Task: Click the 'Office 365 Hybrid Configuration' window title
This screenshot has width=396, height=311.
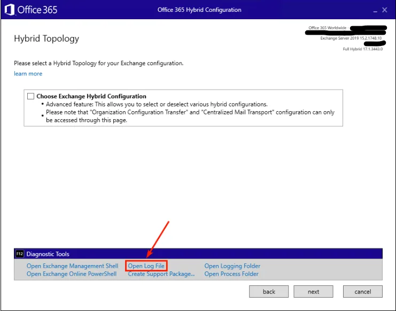Action: [x=199, y=10]
